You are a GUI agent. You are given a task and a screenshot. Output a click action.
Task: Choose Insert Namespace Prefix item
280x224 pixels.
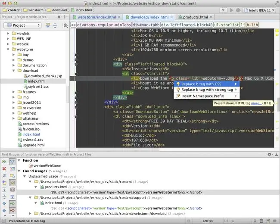click(x=207, y=96)
